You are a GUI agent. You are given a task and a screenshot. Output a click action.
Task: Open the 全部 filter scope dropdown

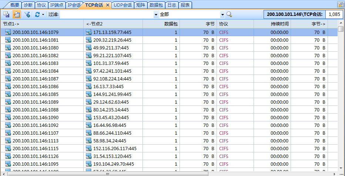[222, 14]
